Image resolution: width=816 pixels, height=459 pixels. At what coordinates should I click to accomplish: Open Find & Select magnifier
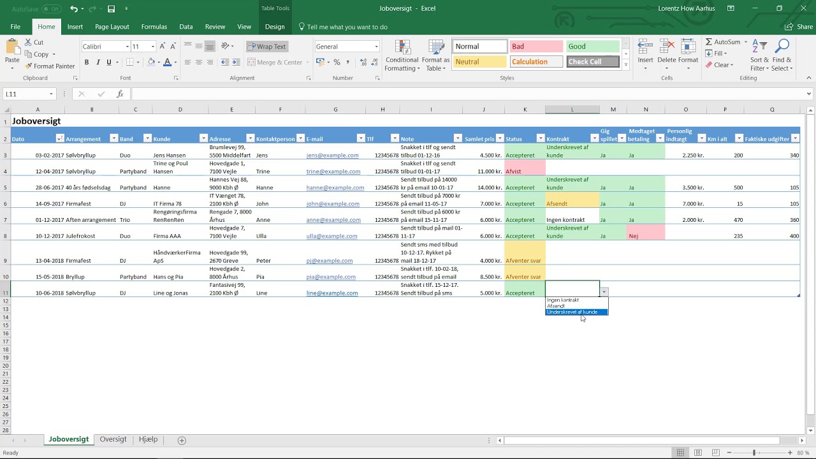(x=782, y=55)
